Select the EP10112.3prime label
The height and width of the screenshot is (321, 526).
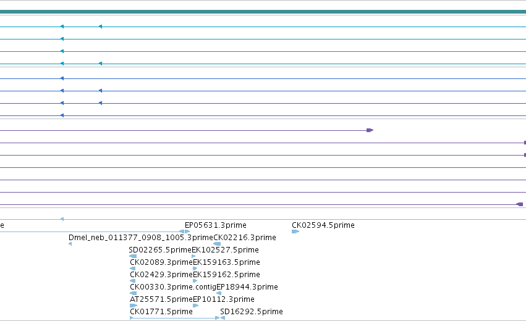click(x=224, y=299)
